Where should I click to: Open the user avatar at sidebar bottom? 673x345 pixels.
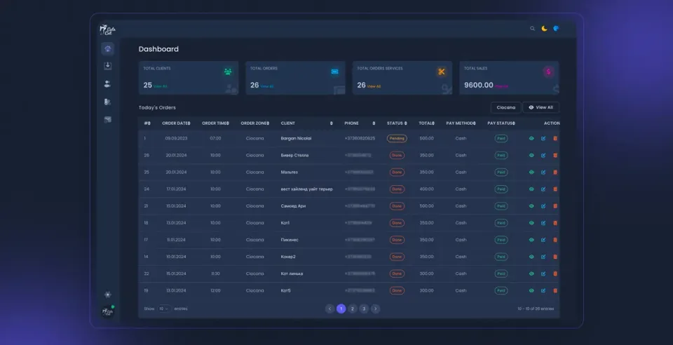108,311
